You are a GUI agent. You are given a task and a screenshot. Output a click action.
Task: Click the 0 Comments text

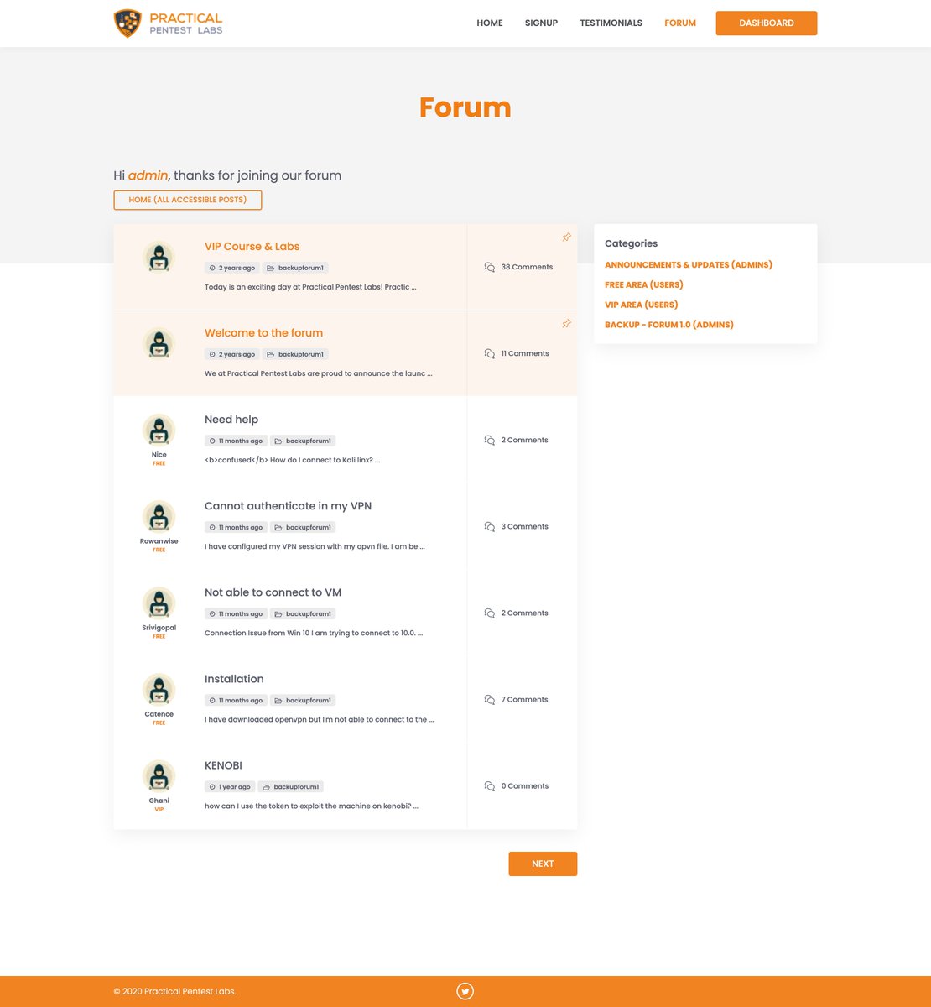click(524, 785)
